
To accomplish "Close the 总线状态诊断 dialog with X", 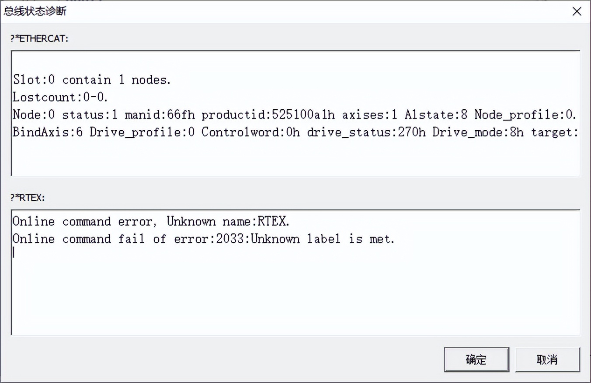I will (577, 11).
